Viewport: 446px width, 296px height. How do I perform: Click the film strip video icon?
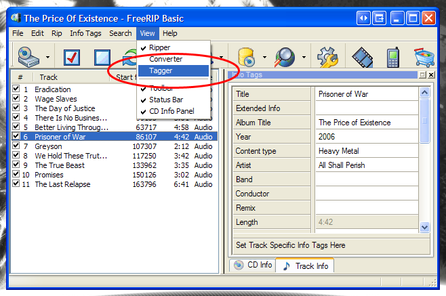363,57
